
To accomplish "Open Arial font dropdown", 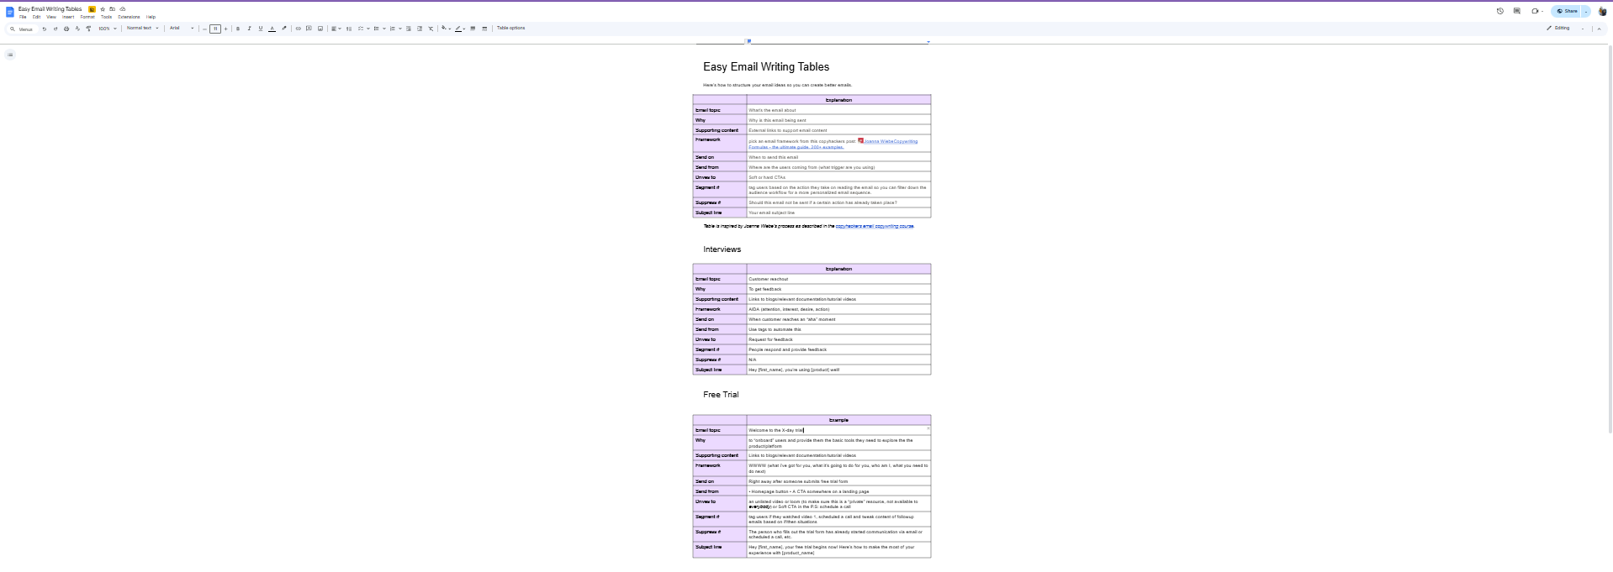I will [181, 28].
